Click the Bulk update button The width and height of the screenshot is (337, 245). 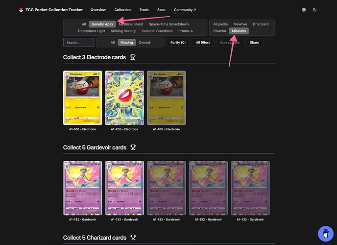click(x=230, y=43)
